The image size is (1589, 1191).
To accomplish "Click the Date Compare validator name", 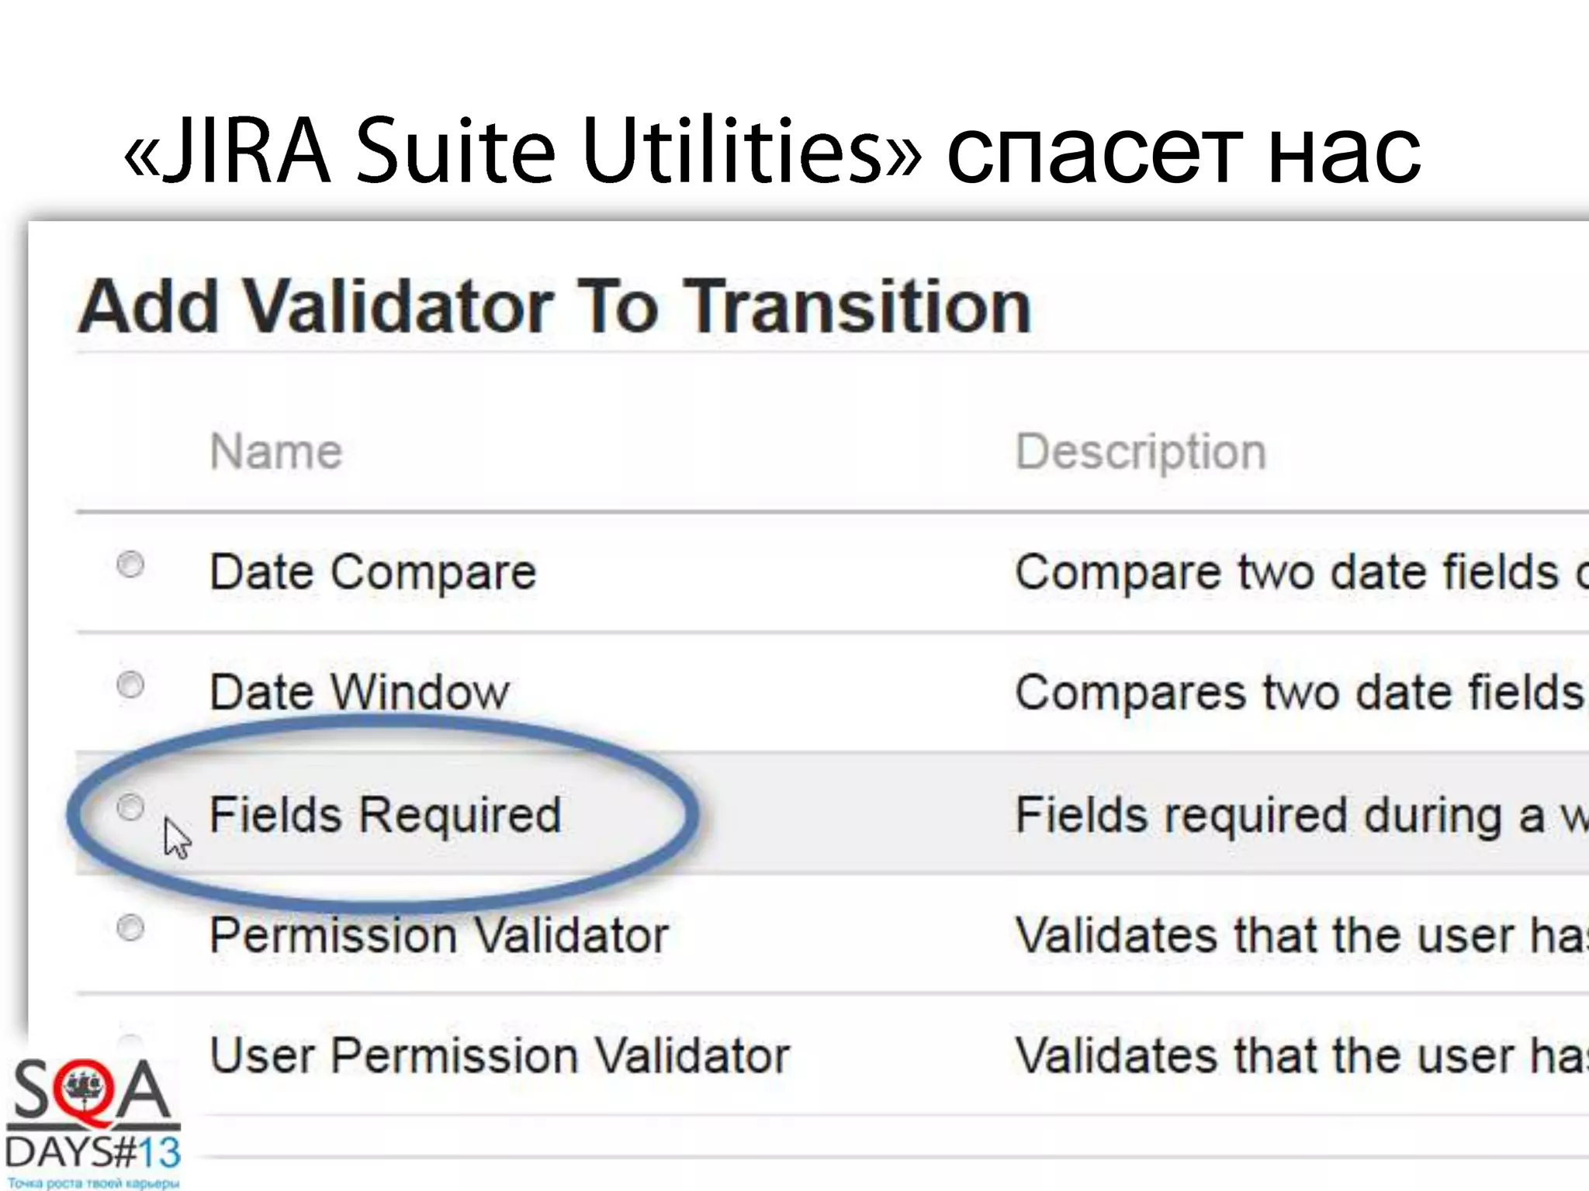I will coord(372,572).
